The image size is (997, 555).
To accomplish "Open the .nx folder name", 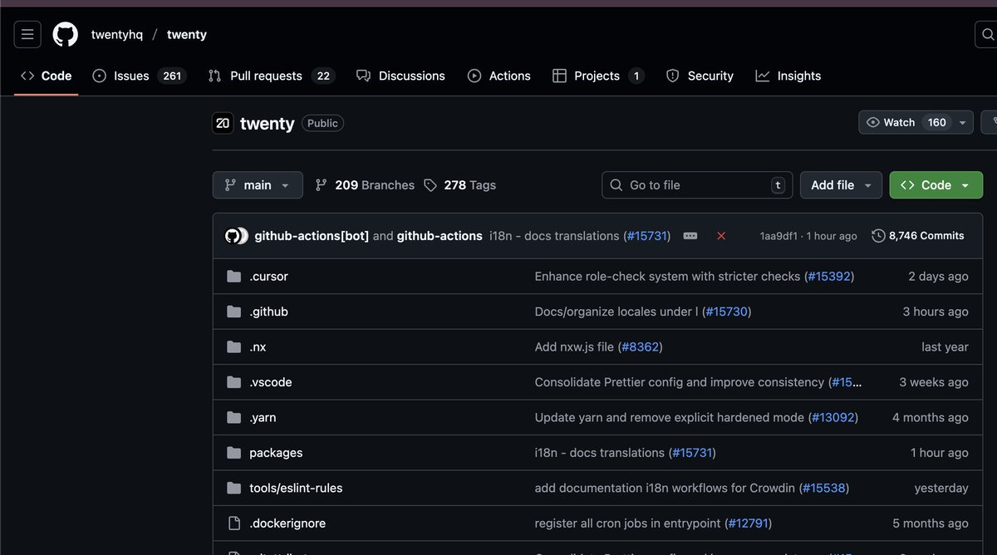I will pyautogui.click(x=258, y=346).
